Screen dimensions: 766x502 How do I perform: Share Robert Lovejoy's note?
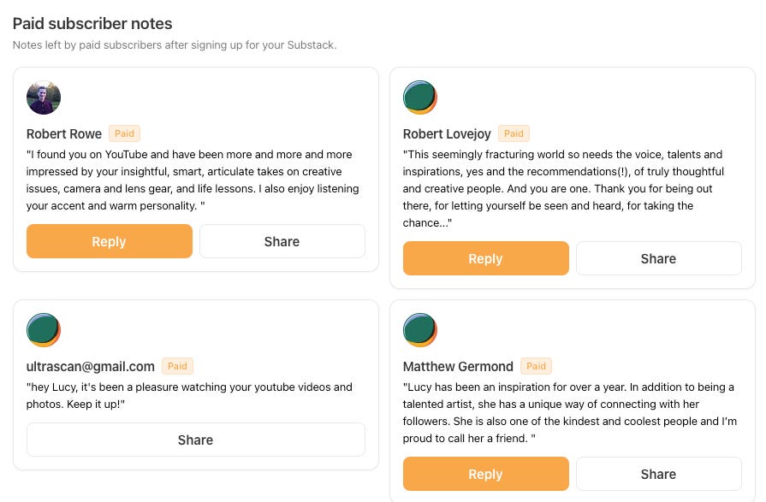tap(659, 258)
